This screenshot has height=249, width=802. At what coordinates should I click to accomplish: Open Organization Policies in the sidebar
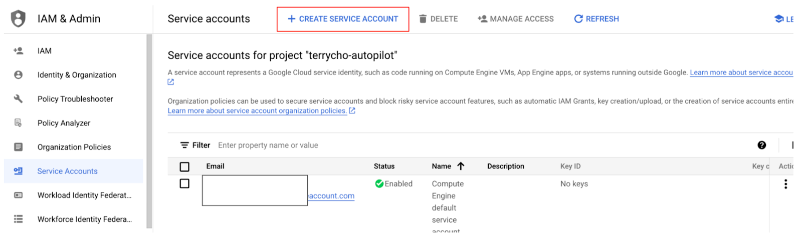pyautogui.click(x=74, y=147)
